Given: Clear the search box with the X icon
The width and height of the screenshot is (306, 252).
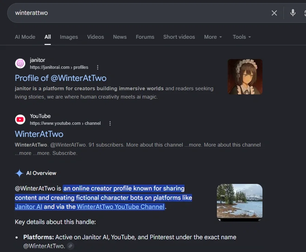Looking at the screenshot, I should coord(274,13).
